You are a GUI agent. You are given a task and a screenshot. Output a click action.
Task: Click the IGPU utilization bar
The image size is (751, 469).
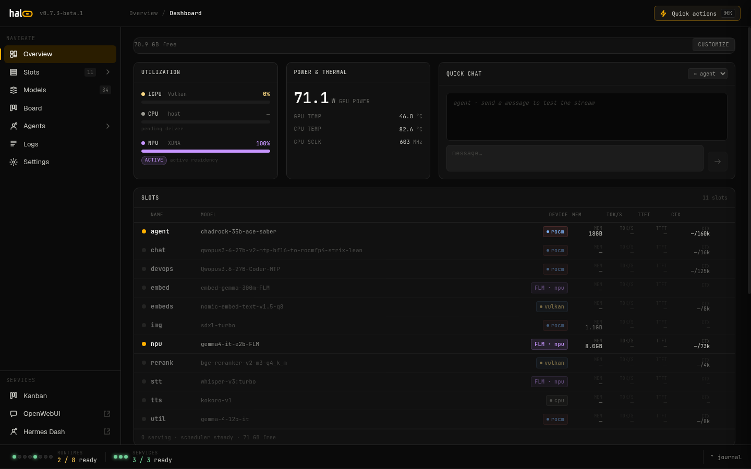click(205, 102)
